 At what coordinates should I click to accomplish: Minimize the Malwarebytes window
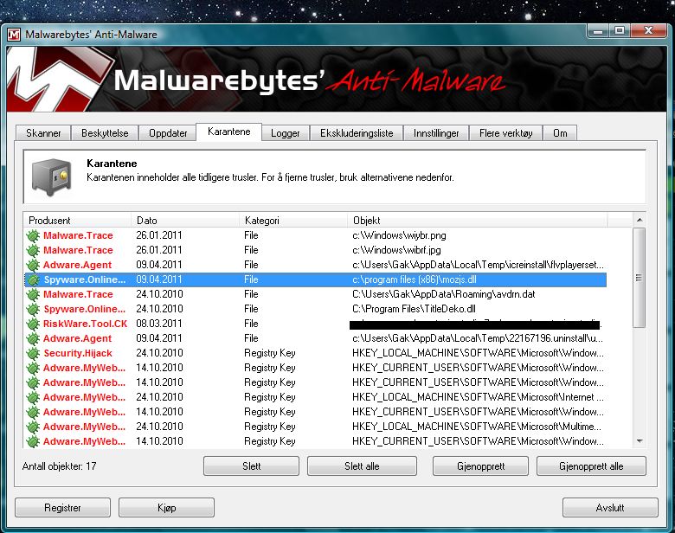click(597, 31)
